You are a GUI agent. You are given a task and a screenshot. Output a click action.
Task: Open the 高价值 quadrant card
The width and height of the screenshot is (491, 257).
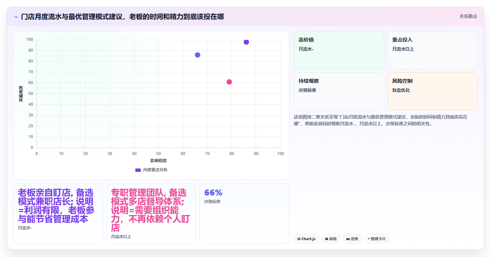point(339,50)
